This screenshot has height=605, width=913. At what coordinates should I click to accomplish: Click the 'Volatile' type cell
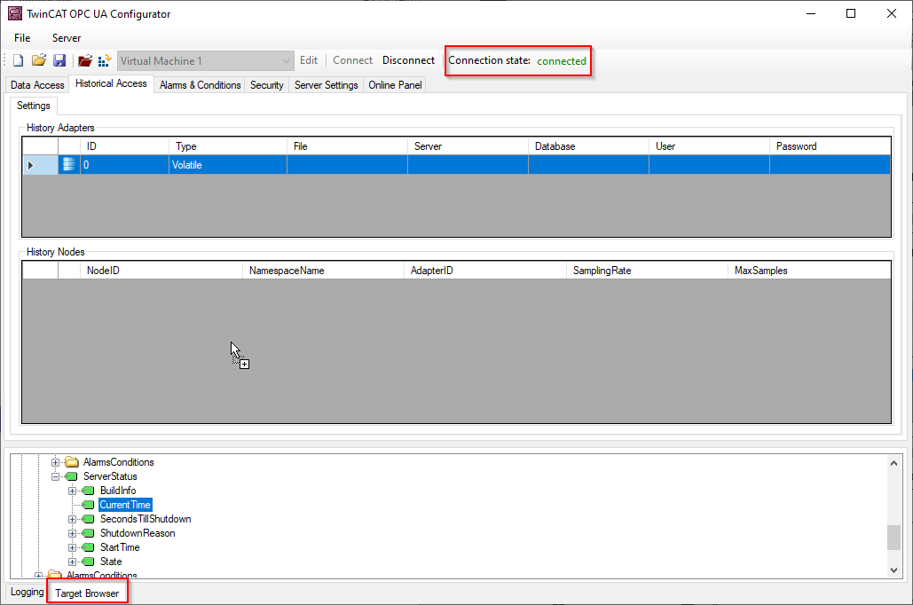tap(228, 165)
